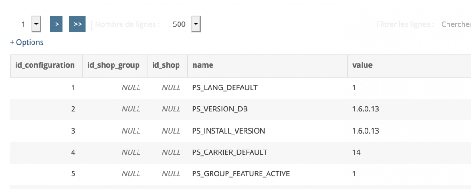
Task: Click id_shop NULL in PS_GROUP_FEATURE_ACTIVE row
Action: pos(171,173)
